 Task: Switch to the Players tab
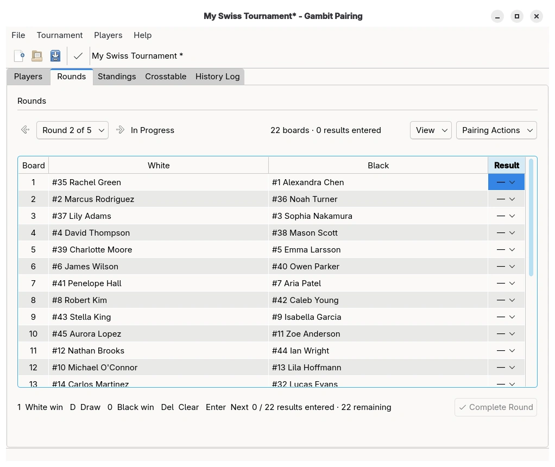click(x=28, y=77)
